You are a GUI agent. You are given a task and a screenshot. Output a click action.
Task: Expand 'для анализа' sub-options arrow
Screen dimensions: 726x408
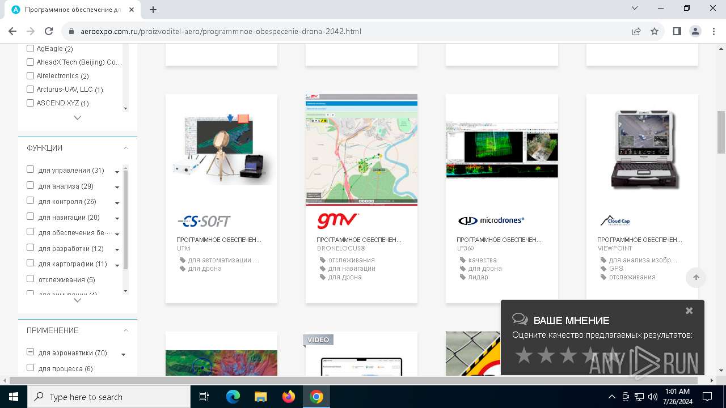(117, 188)
